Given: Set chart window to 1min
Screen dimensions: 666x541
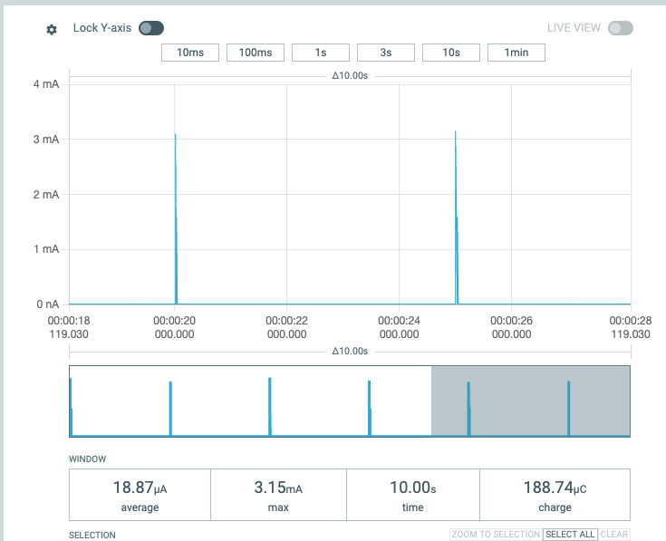Looking at the screenshot, I should pos(516,53).
